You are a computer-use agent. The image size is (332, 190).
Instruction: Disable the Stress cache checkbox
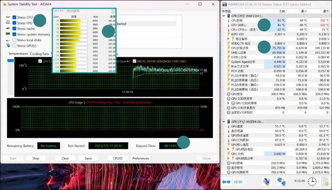pos(14,29)
